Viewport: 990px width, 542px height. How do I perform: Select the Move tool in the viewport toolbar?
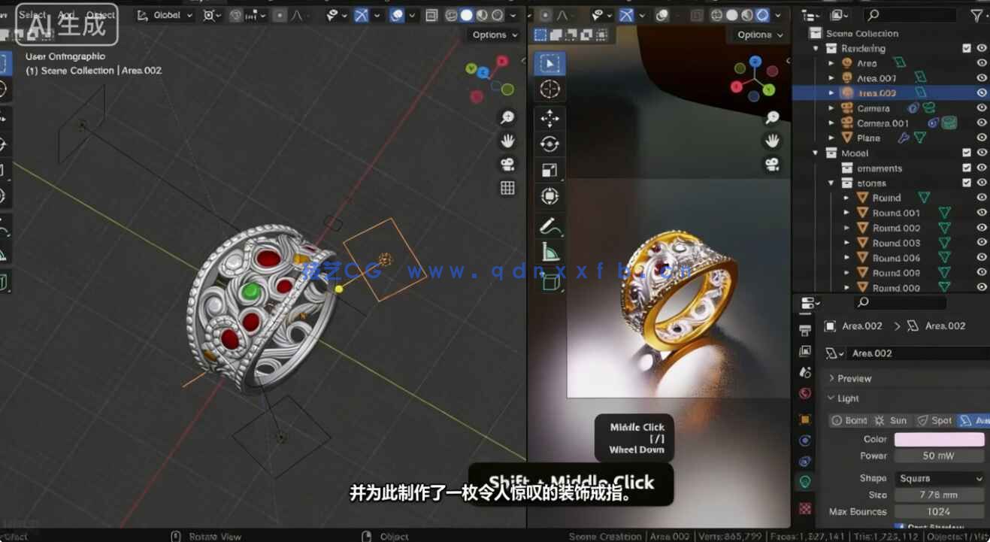pyautogui.click(x=549, y=119)
